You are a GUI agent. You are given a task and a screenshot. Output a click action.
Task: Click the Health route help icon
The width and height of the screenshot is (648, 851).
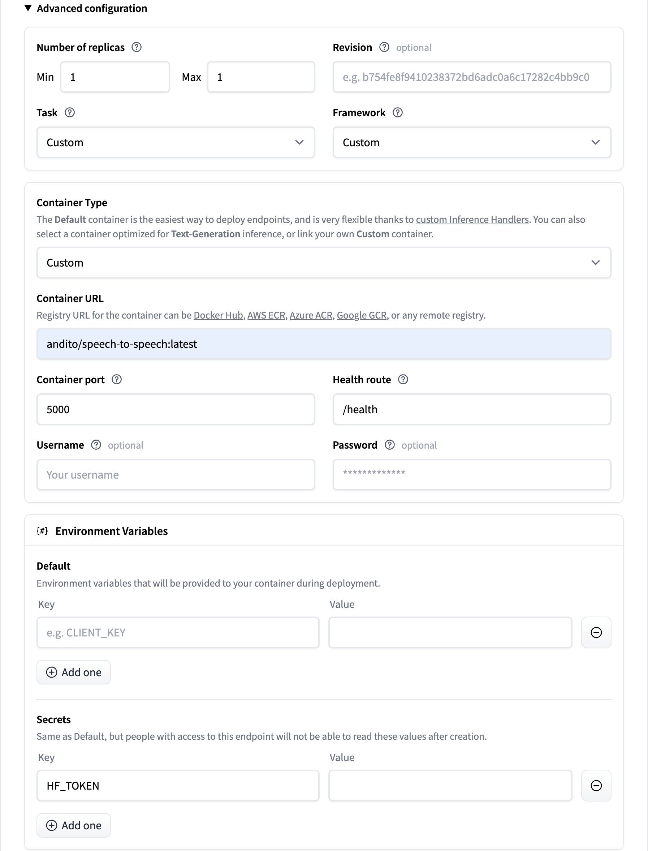[403, 380]
